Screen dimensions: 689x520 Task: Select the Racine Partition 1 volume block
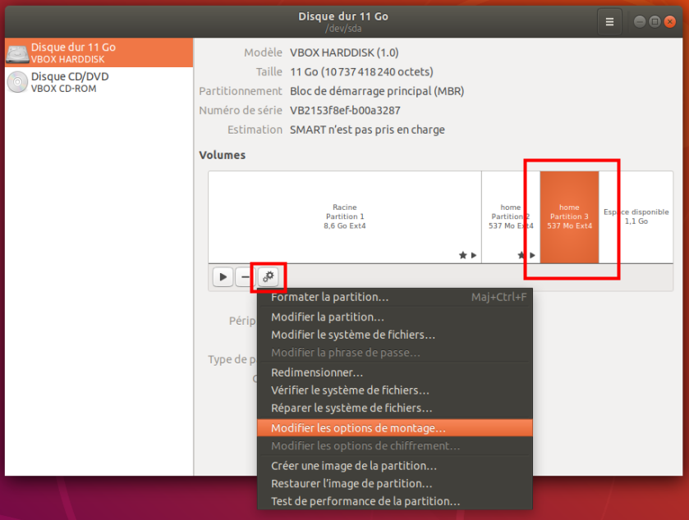(x=344, y=217)
